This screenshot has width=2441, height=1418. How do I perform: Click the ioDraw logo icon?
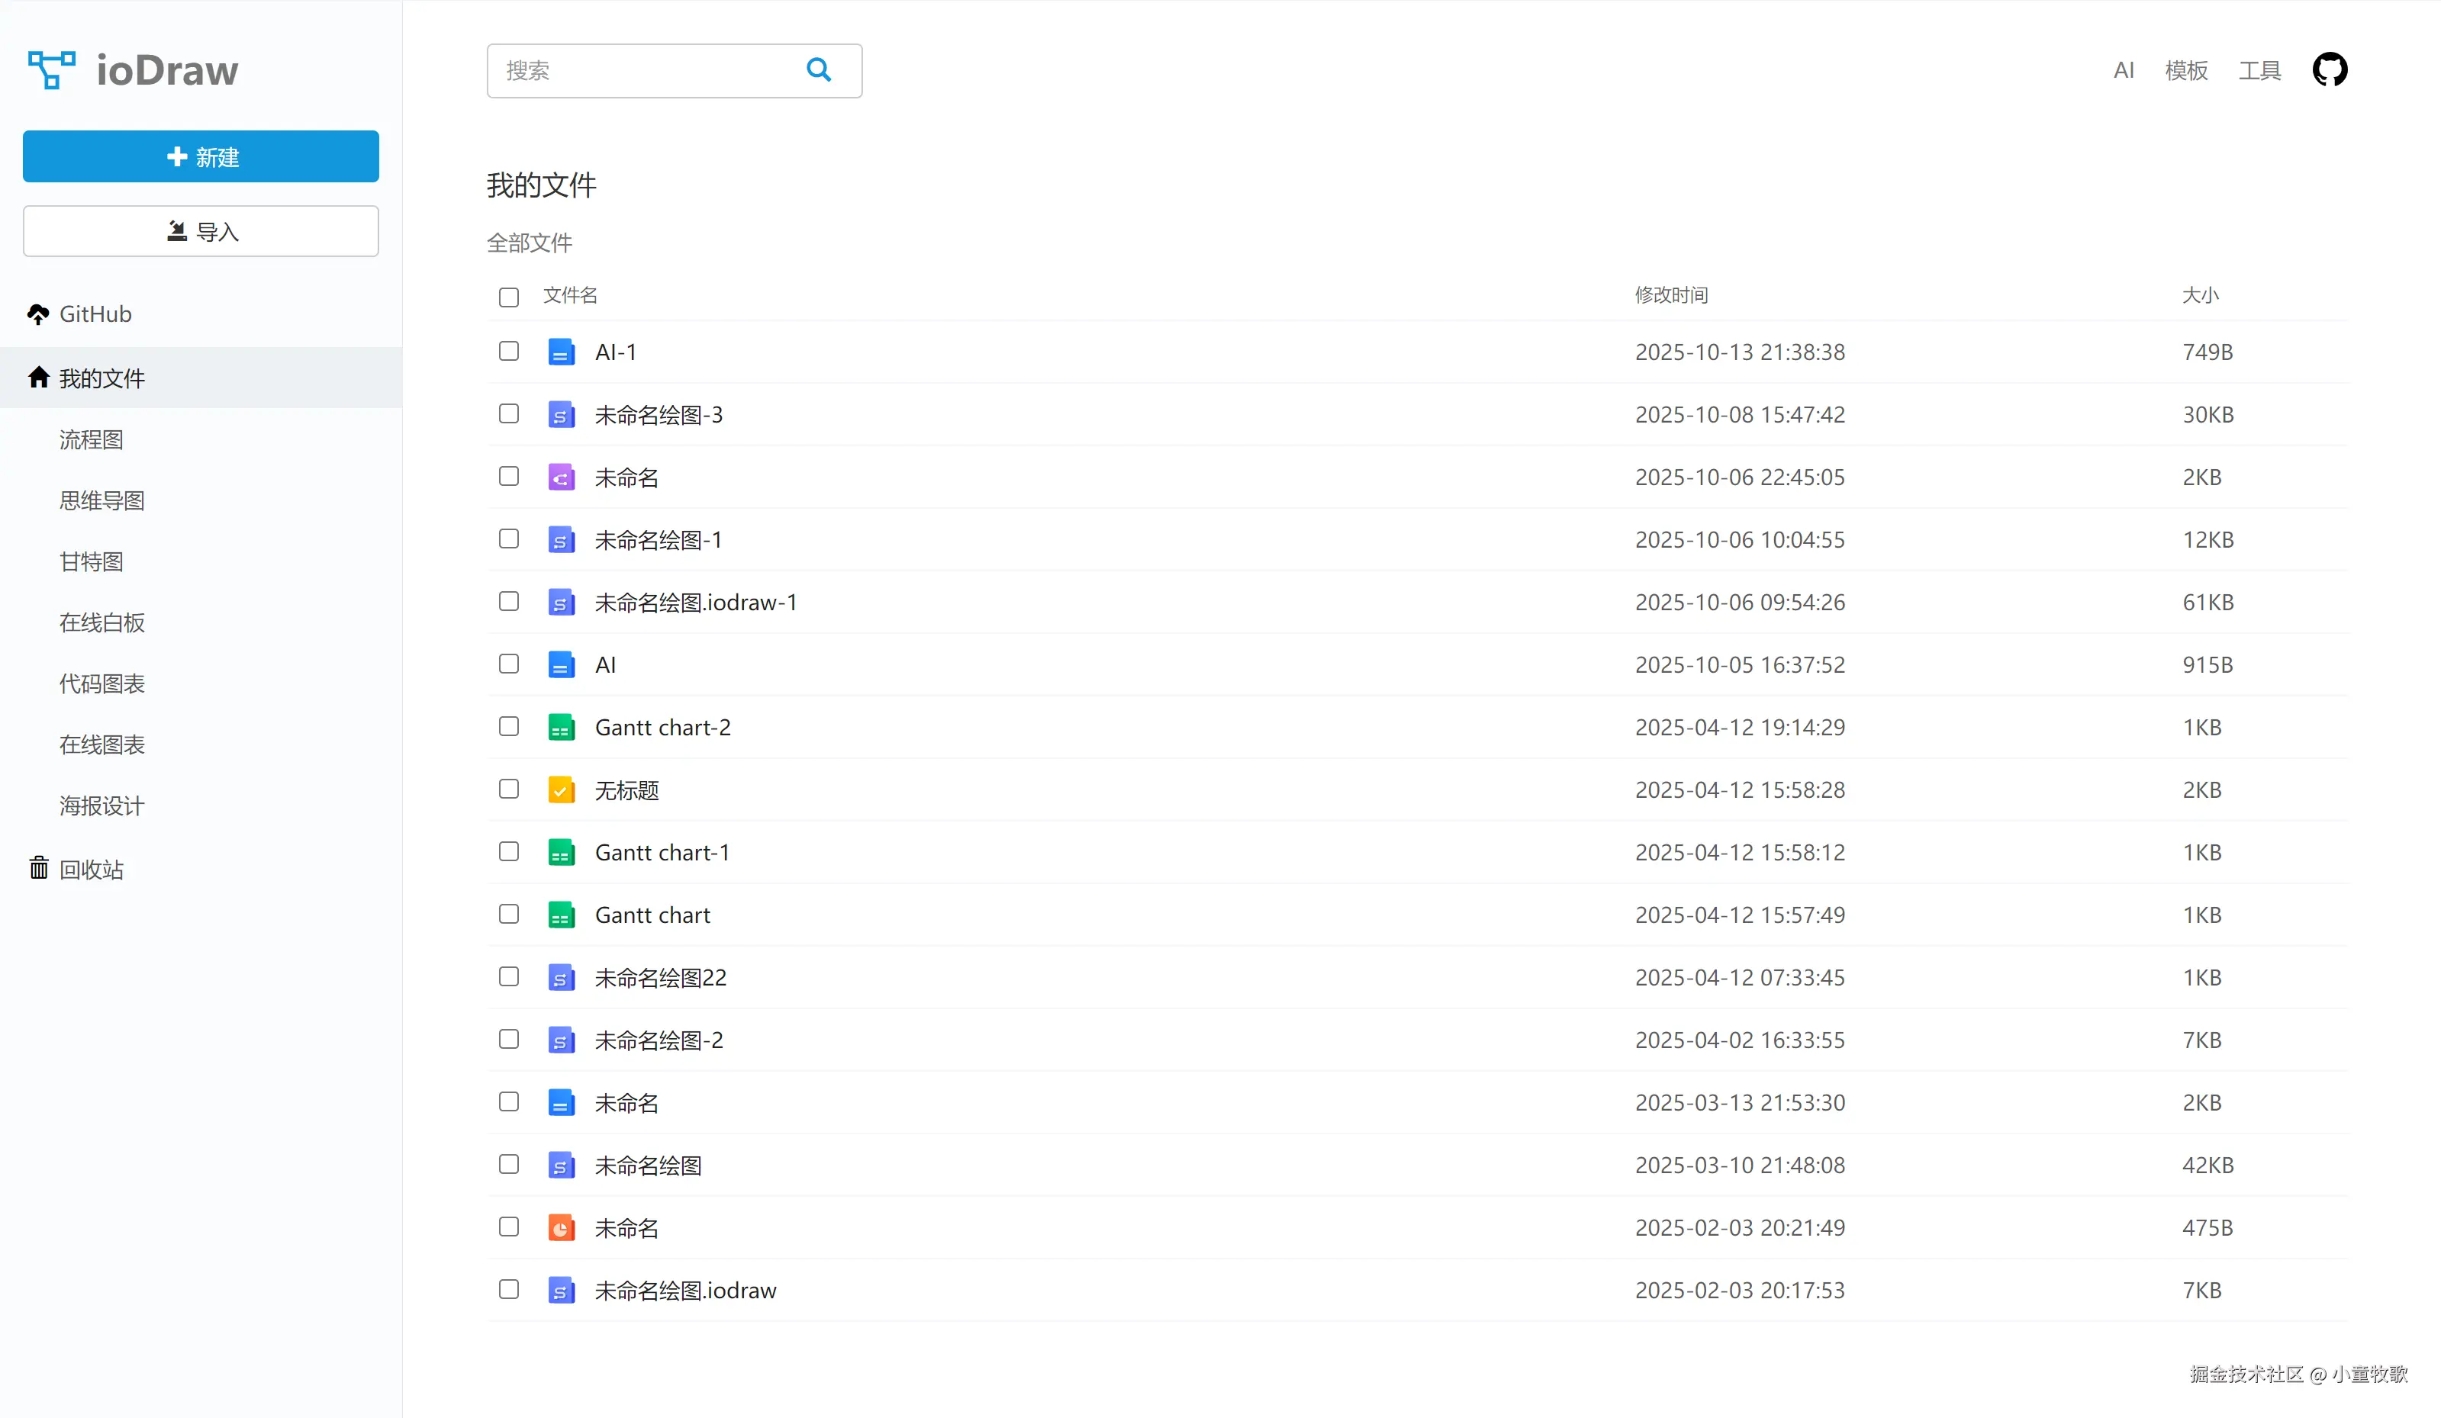tap(51, 69)
